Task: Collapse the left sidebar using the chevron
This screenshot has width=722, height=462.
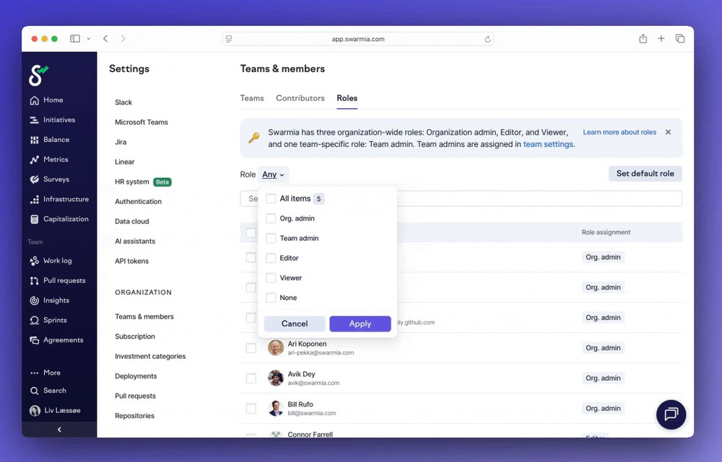Action: [x=59, y=430]
